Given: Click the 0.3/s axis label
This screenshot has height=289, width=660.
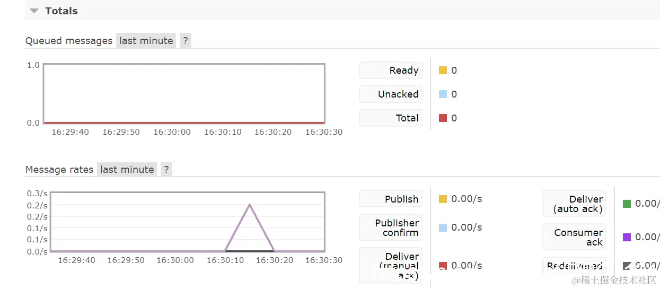Looking at the screenshot, I should coord(37,194).
